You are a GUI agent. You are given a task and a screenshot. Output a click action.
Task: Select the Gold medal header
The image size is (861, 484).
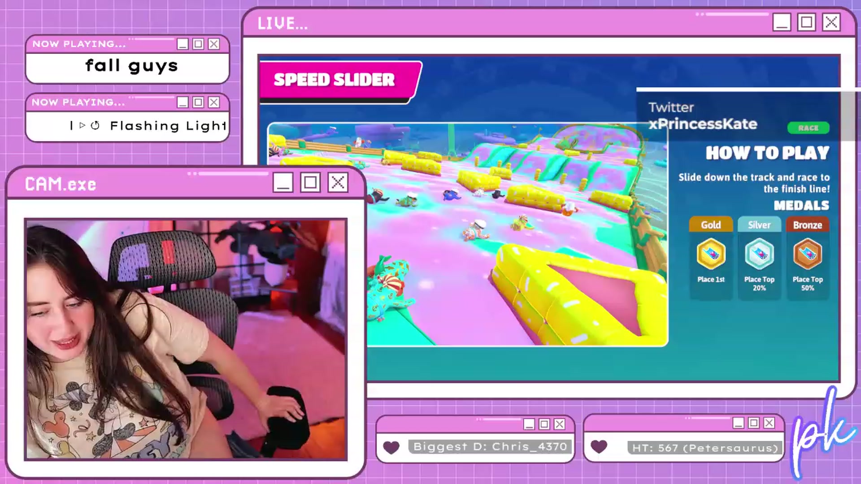tap(711, 225)
